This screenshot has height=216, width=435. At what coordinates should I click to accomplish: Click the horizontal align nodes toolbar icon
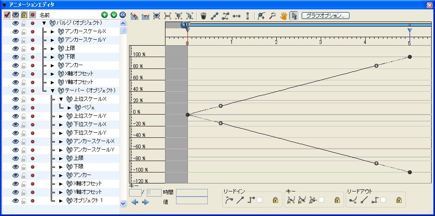pos(237,16)
